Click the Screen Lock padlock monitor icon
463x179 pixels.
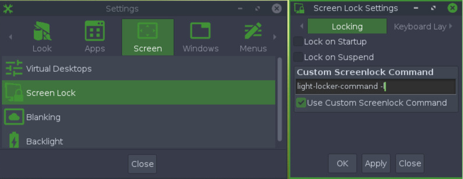[x=14, y=93]
